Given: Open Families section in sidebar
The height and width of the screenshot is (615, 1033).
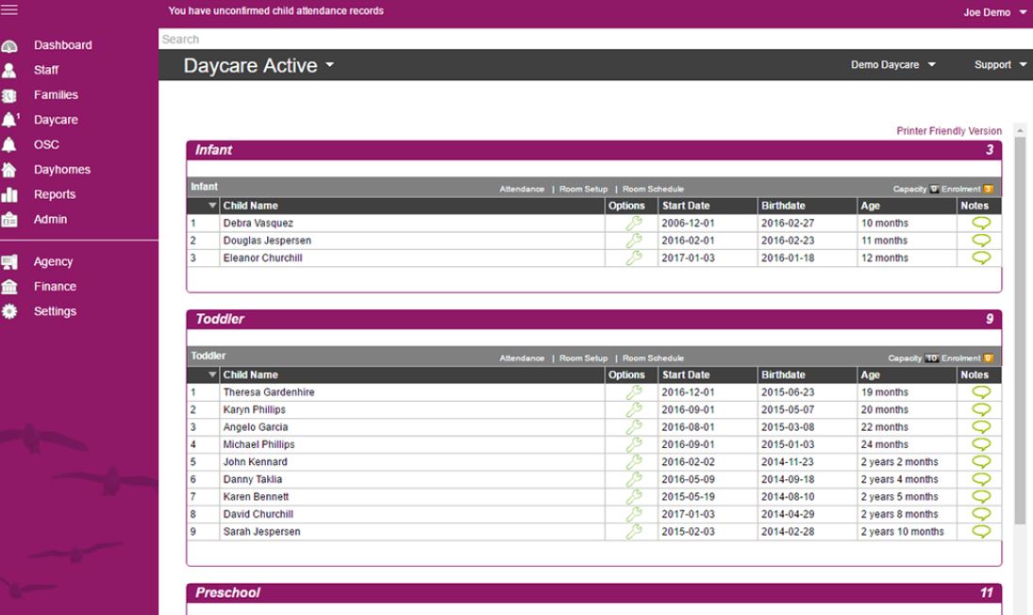Looking at the screenshot, I should 56,95.
